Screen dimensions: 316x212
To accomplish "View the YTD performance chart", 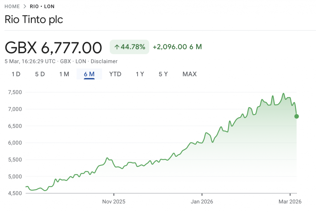I will 115,74.
